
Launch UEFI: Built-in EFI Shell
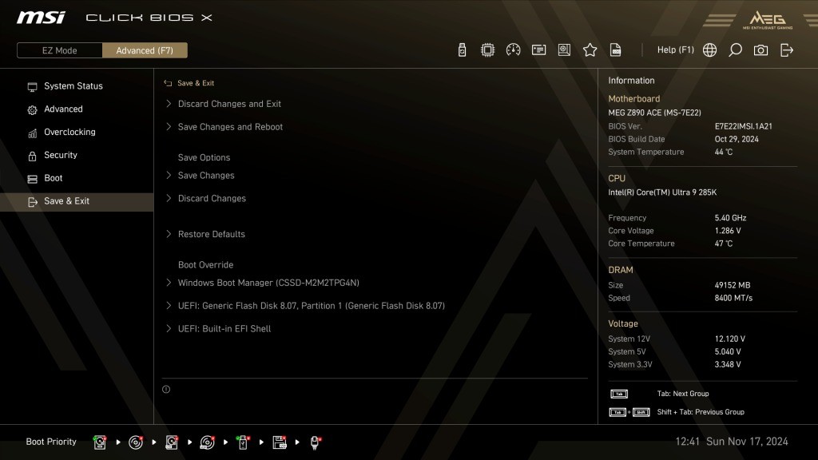(x=224, y=328)
